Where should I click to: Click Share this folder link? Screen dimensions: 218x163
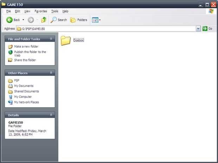[25, 60]
